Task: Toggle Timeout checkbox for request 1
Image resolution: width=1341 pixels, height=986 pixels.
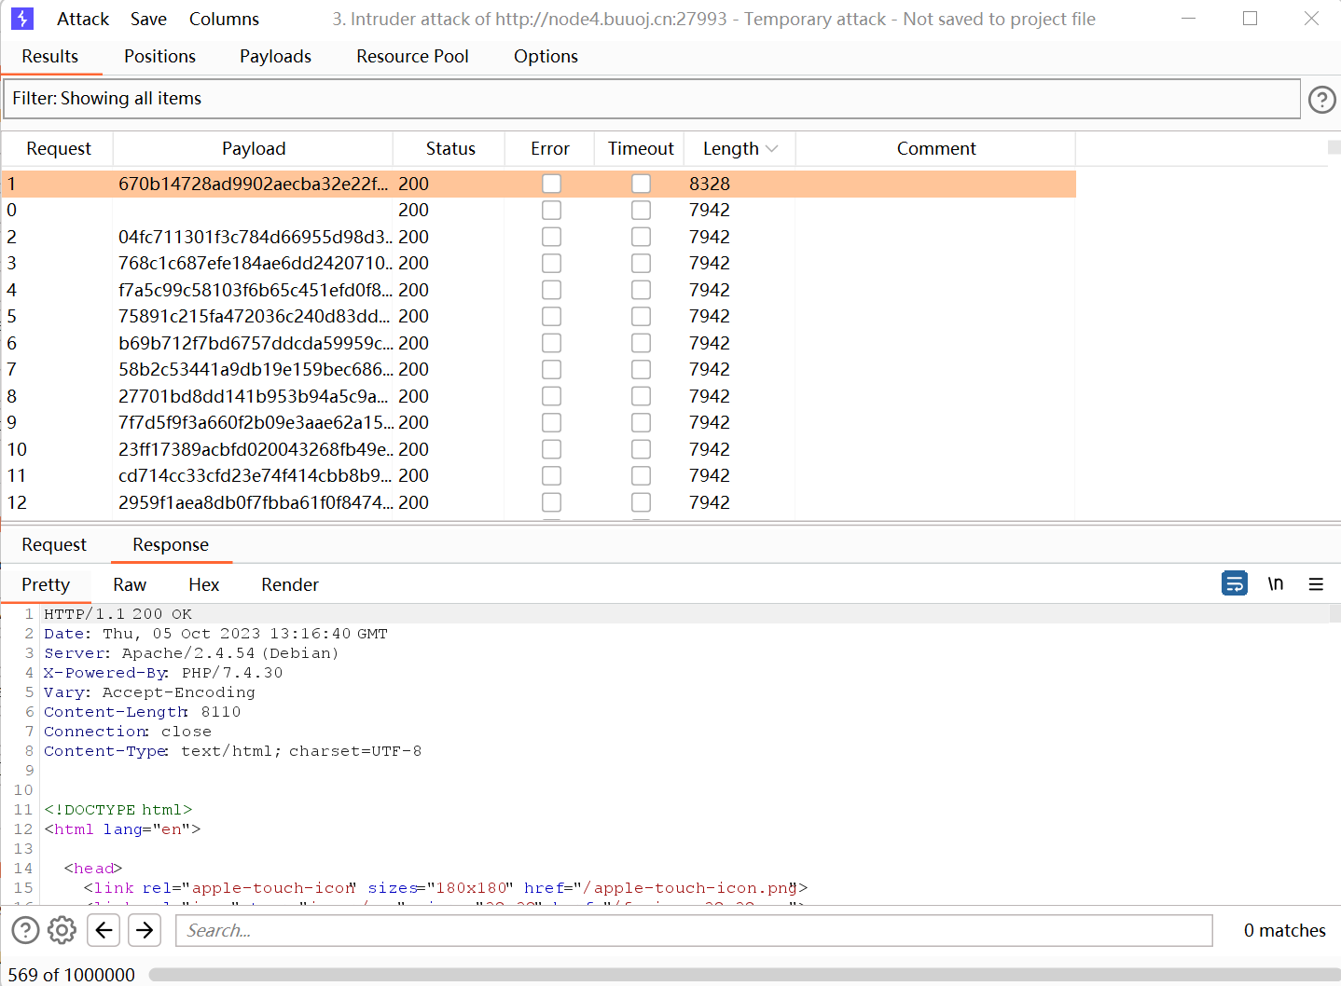Action: coord(641,184)
